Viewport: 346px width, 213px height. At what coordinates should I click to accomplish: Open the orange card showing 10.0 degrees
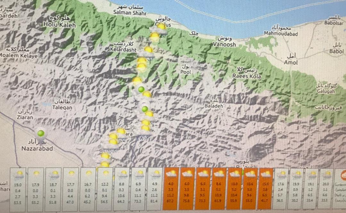coord(234,189)
